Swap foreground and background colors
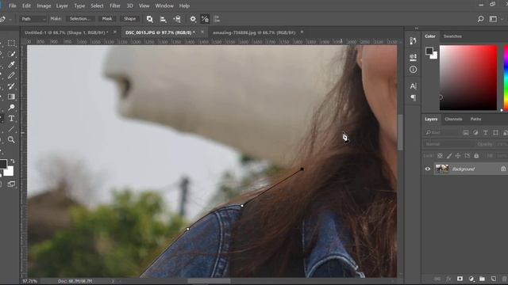This screenshot has height=285, width=508. pos(13,161)
